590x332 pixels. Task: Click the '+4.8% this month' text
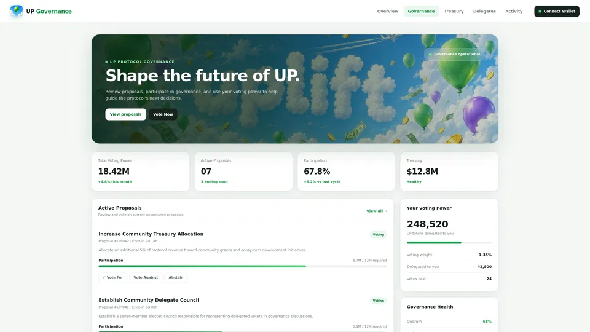tap(115, 182)
